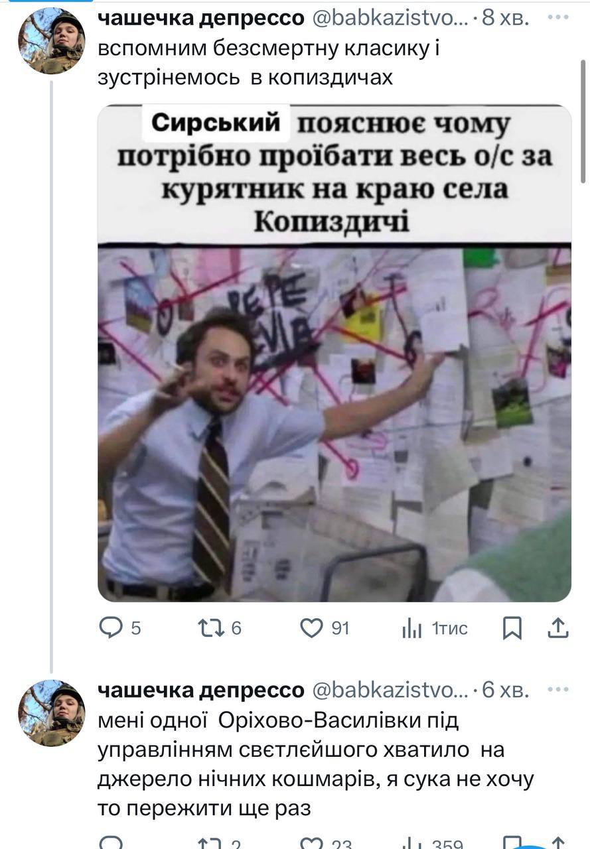Open second tweet author's profile avatar
Viewport: 590px width, 849px height.
[51, 713]
